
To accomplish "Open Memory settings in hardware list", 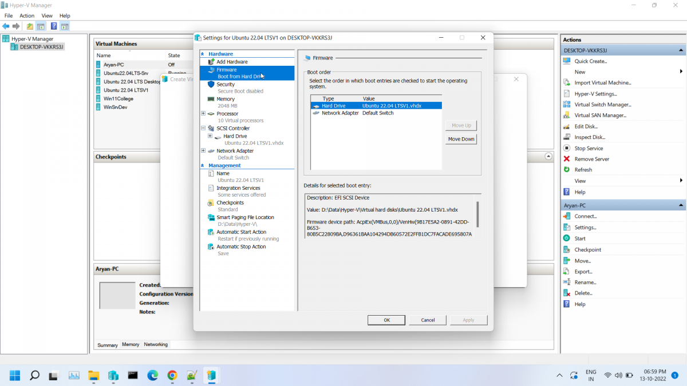I will [226, 99].
